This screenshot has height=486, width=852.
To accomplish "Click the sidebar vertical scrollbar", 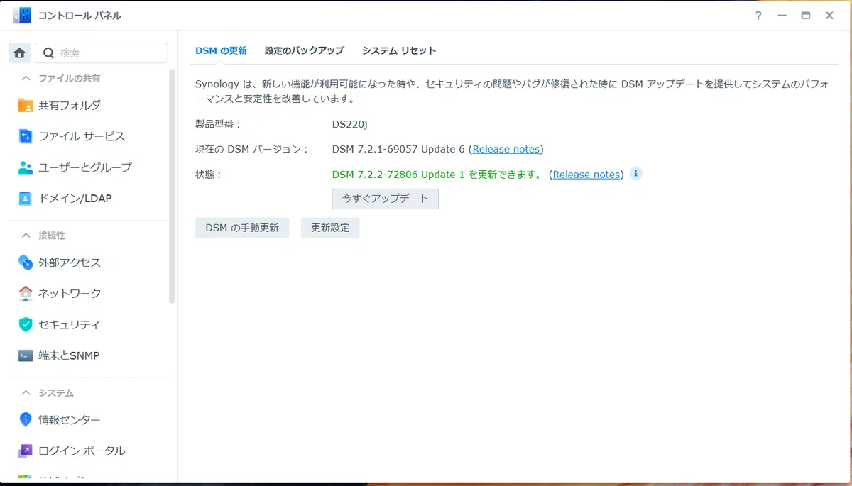I will point(172,186).
